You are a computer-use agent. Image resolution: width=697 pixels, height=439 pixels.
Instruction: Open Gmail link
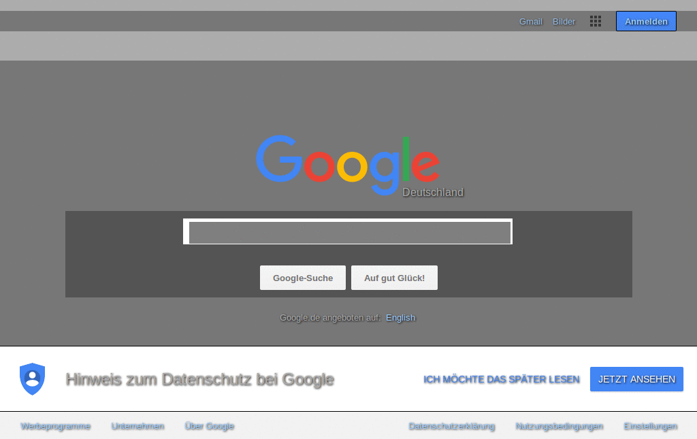531,21
